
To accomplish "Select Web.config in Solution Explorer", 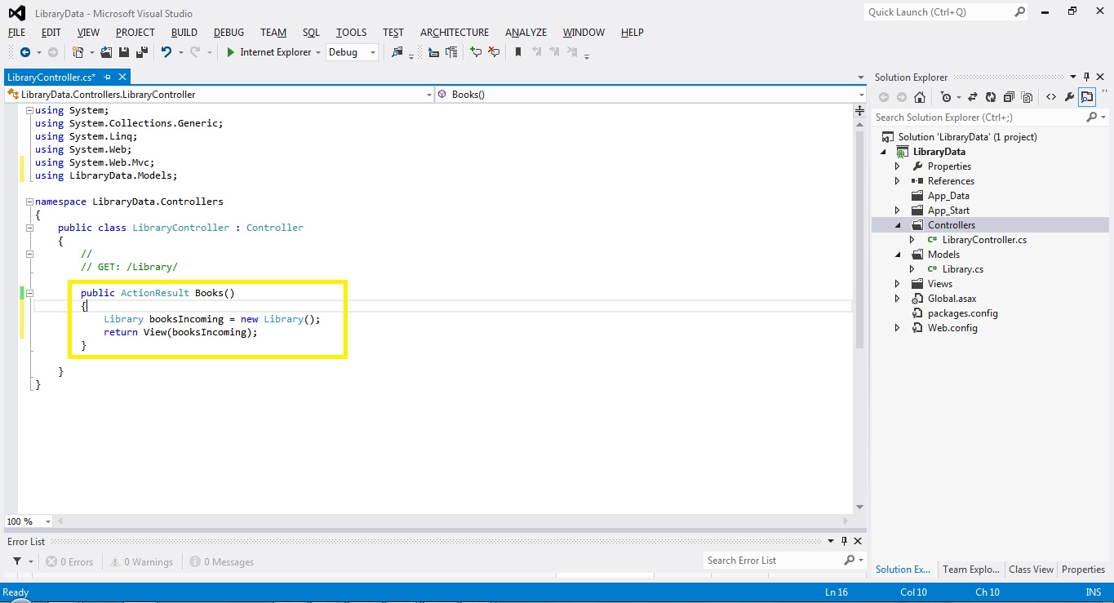I will click(x=952, y=328).
